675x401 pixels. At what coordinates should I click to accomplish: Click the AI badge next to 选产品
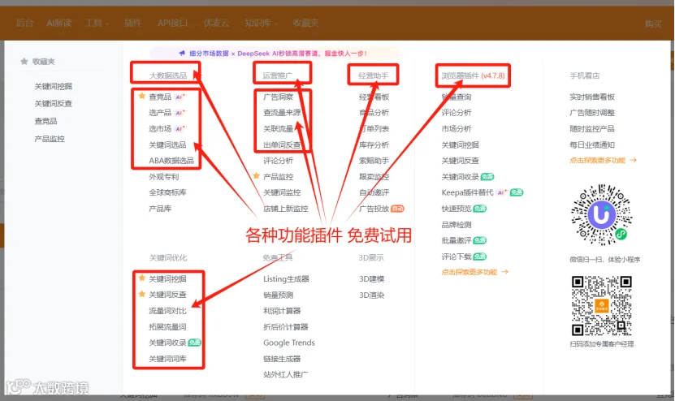pyautogui.click(x=180, y=113)
